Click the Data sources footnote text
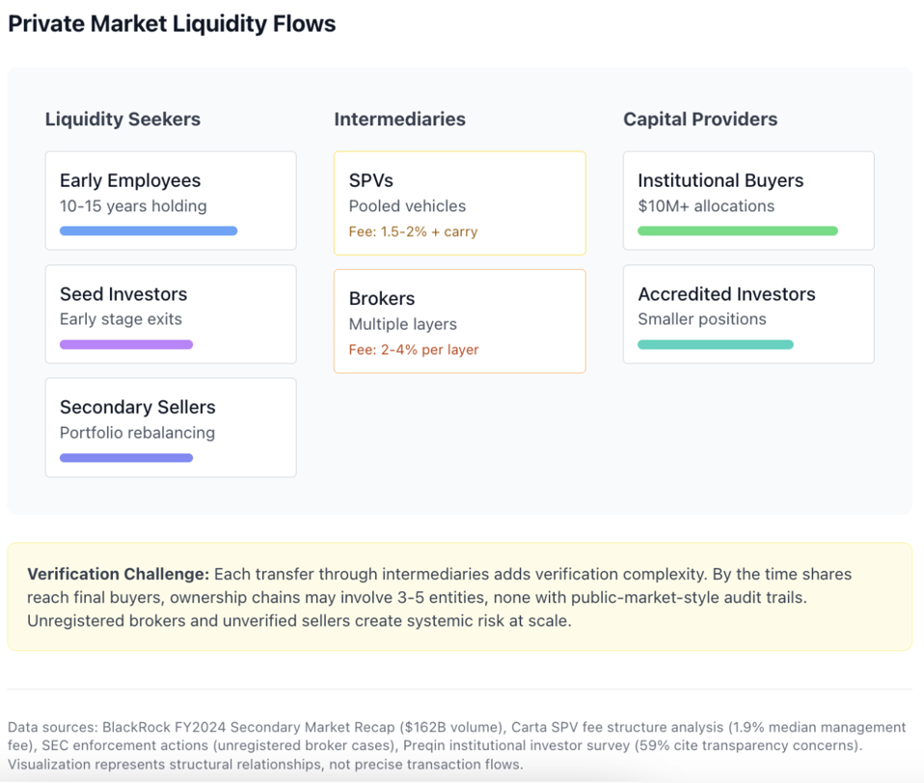This screenshot has height=783, width=924. (x=457, y=745)
